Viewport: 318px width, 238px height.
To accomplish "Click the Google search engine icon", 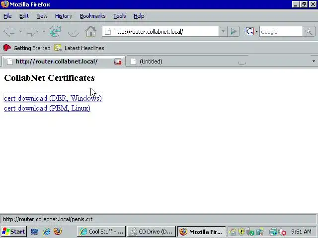I will (249, 31).
